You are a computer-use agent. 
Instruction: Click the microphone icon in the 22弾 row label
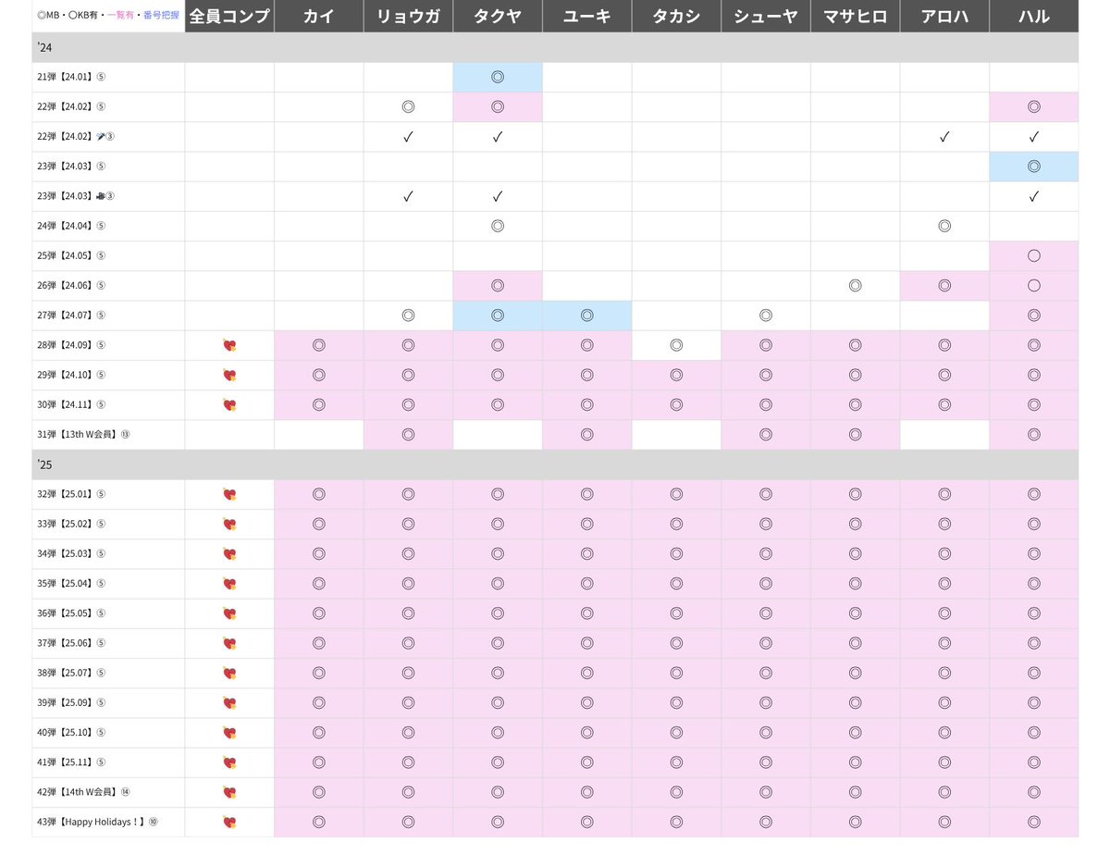pos(101,137)
